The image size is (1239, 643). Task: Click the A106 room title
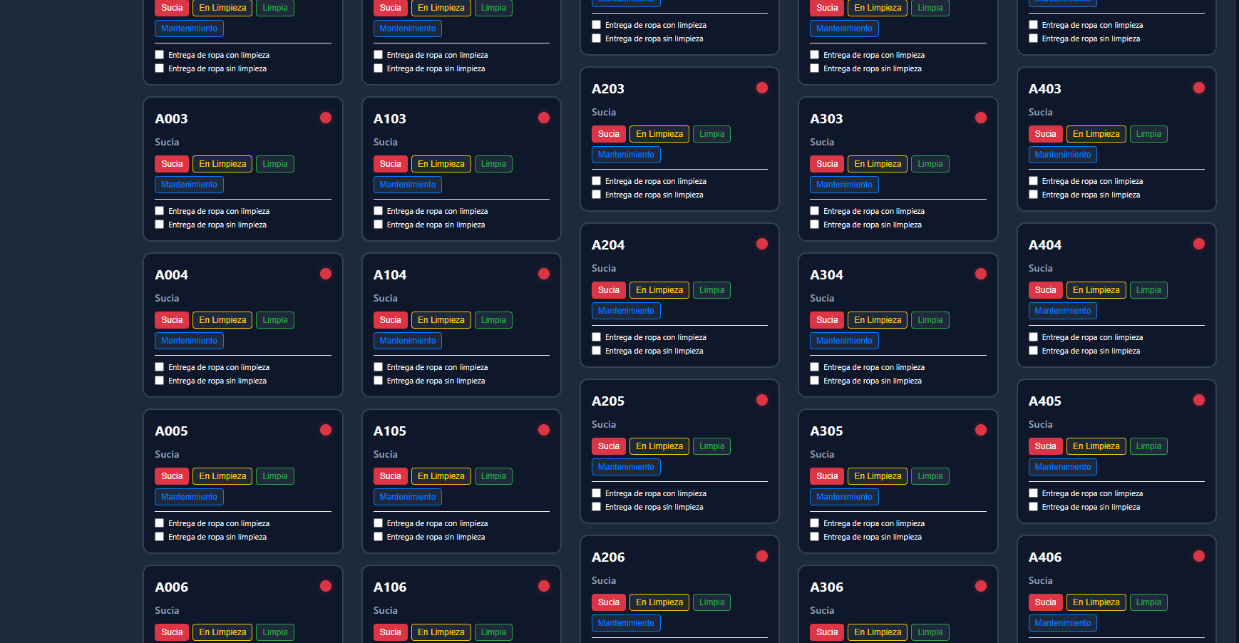click(x=390, y=587)
